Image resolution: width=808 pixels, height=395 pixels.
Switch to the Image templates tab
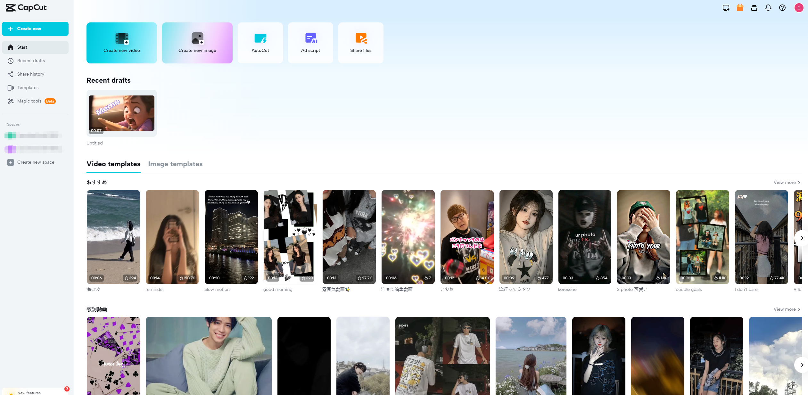pyautogui.click(x=175, y=164)
